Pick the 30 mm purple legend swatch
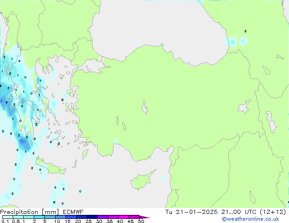The height and width of the screenshot is (223, 289). (x=102, y=217)
